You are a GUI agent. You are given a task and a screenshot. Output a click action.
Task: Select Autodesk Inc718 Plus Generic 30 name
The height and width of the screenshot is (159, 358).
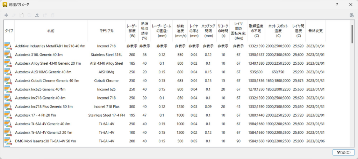click(44, 106)
